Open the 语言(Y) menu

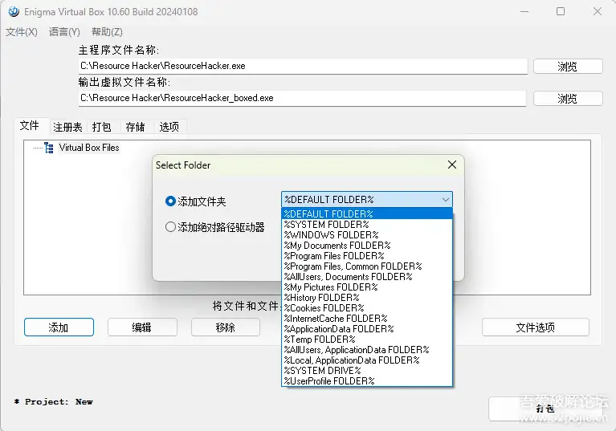click(64, 32)
